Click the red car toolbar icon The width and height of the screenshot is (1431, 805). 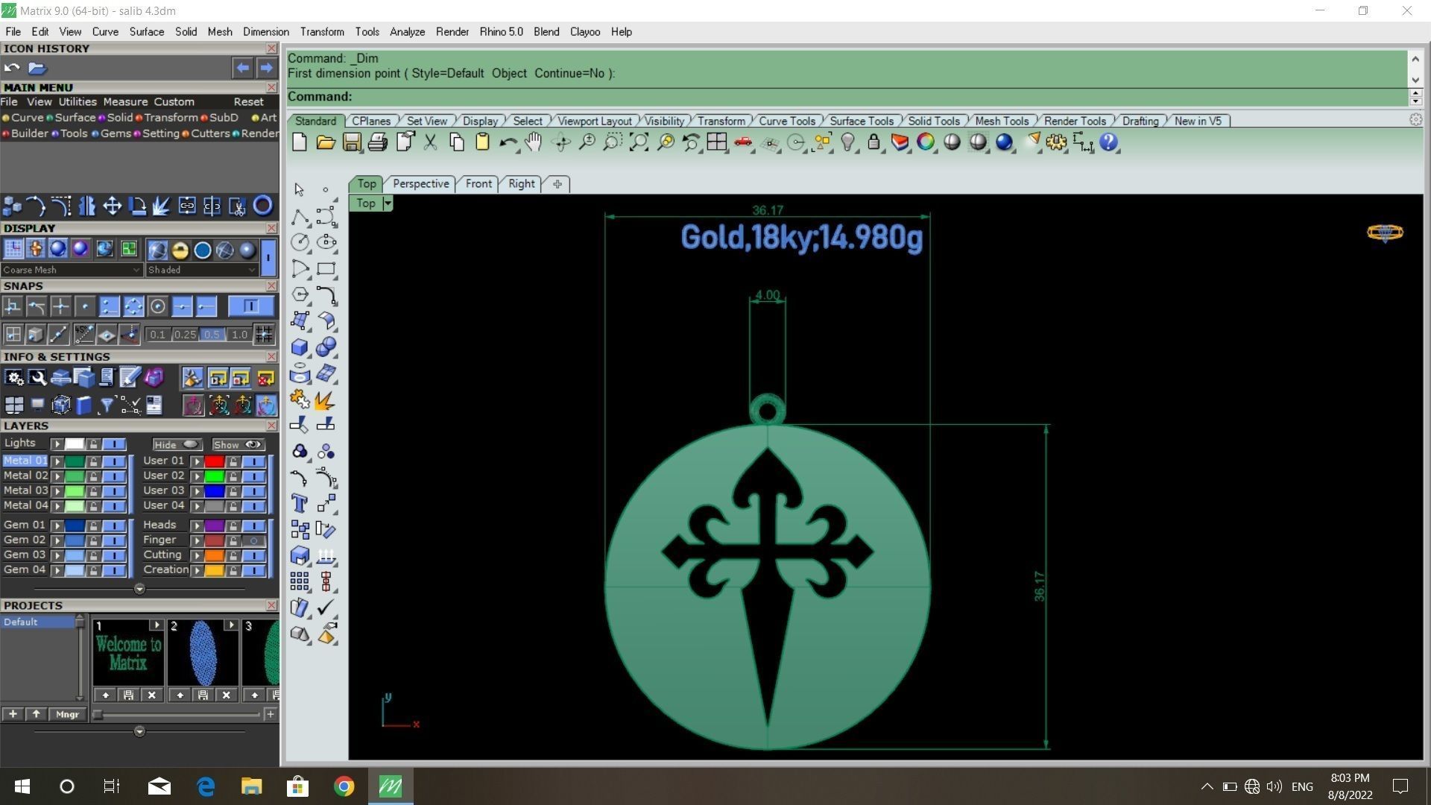(x=743, y=142)
